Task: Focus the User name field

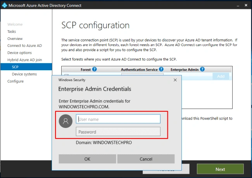Action: (118, 119)
